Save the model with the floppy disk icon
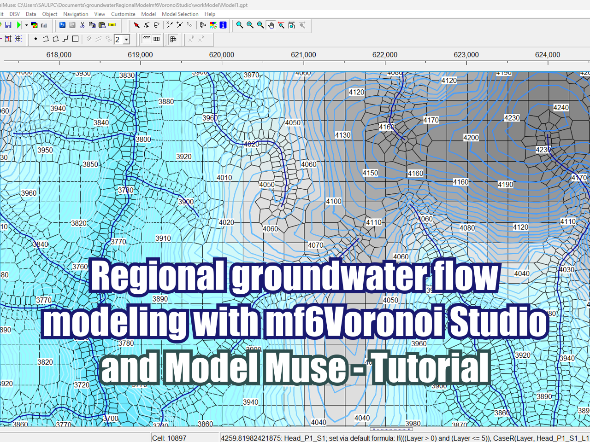This screenshot has width=590, height=442. click(x=8, y=25)
